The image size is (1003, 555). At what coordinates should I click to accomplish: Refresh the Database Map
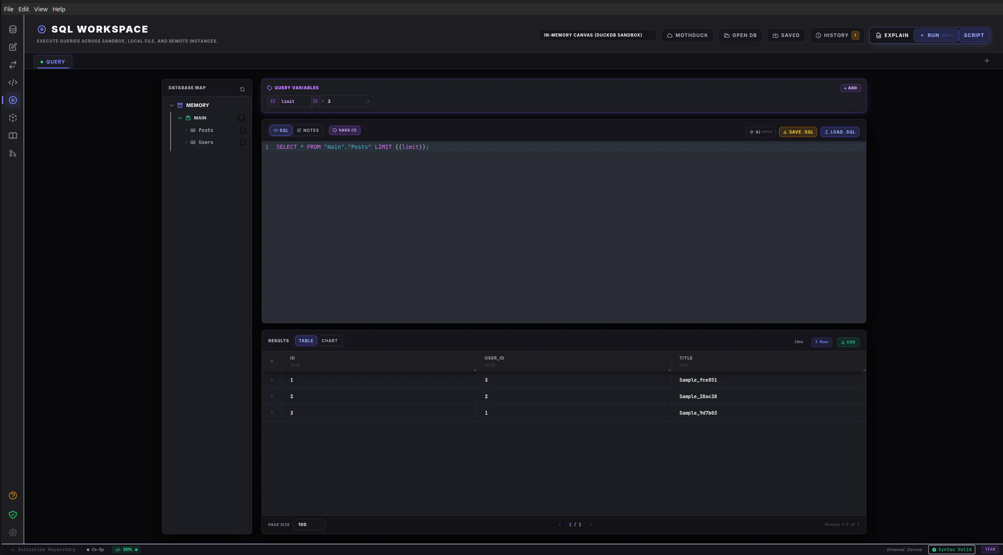pyautogui.click(x=242, y=89)
